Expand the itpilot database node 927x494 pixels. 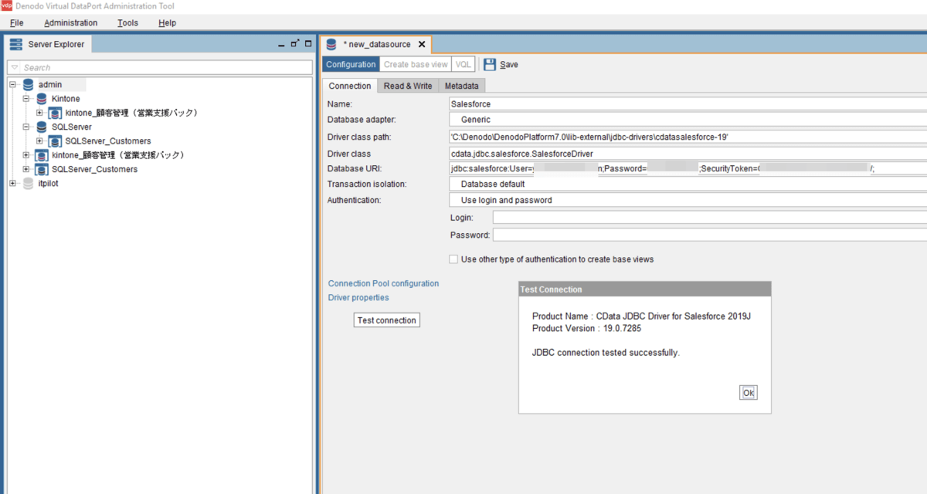click(12, 183)
